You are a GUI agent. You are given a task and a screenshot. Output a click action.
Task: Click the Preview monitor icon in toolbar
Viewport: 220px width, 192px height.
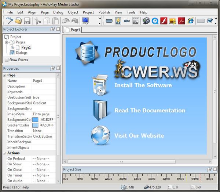pyautogui.click(x=86, y=21)
